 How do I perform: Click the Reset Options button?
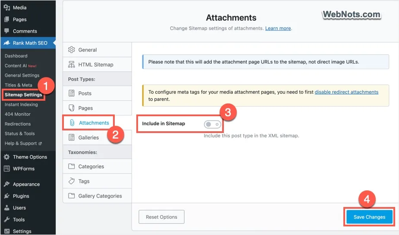161,217
